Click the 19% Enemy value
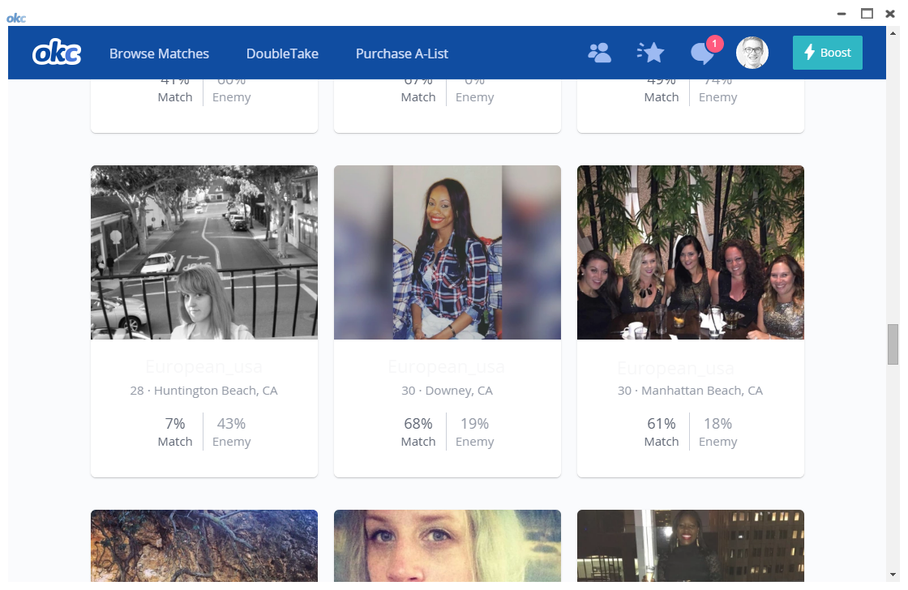 [x=475, y=424]
